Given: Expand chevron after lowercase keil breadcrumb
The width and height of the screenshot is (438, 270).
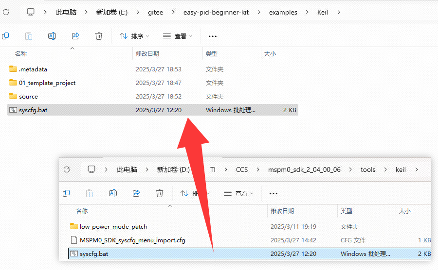Looking at the screenshot, I should pos(417,169).
